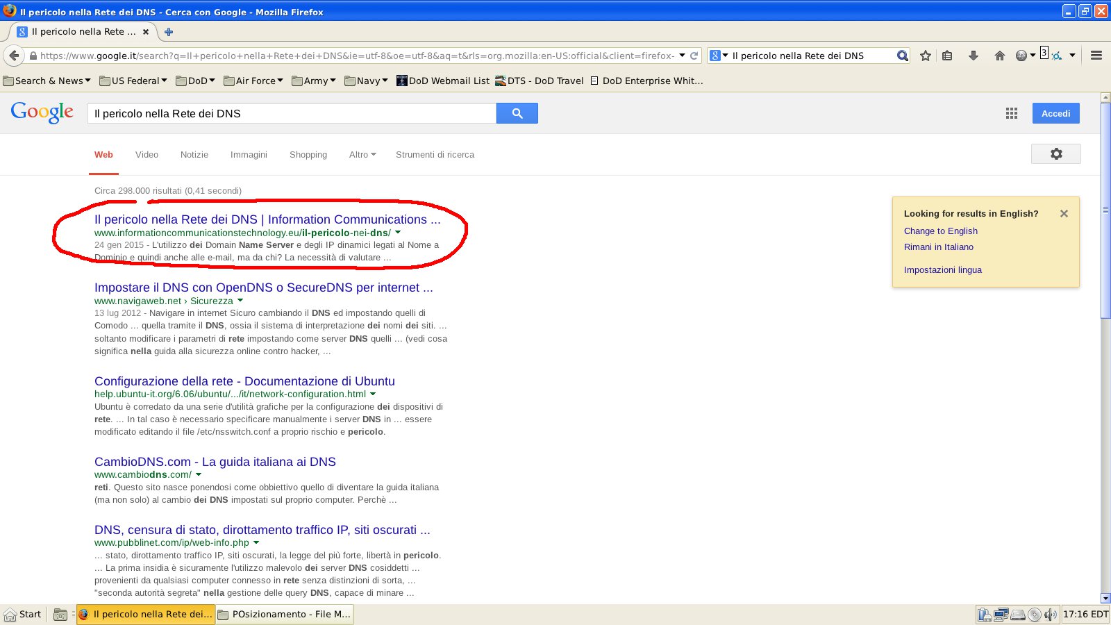
Task: Click the Google search query input field
Action: pyautogui.click(x=292, y=113)
